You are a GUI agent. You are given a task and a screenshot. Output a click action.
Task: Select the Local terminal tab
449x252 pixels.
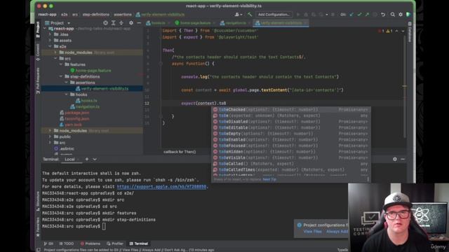(69, 159)
